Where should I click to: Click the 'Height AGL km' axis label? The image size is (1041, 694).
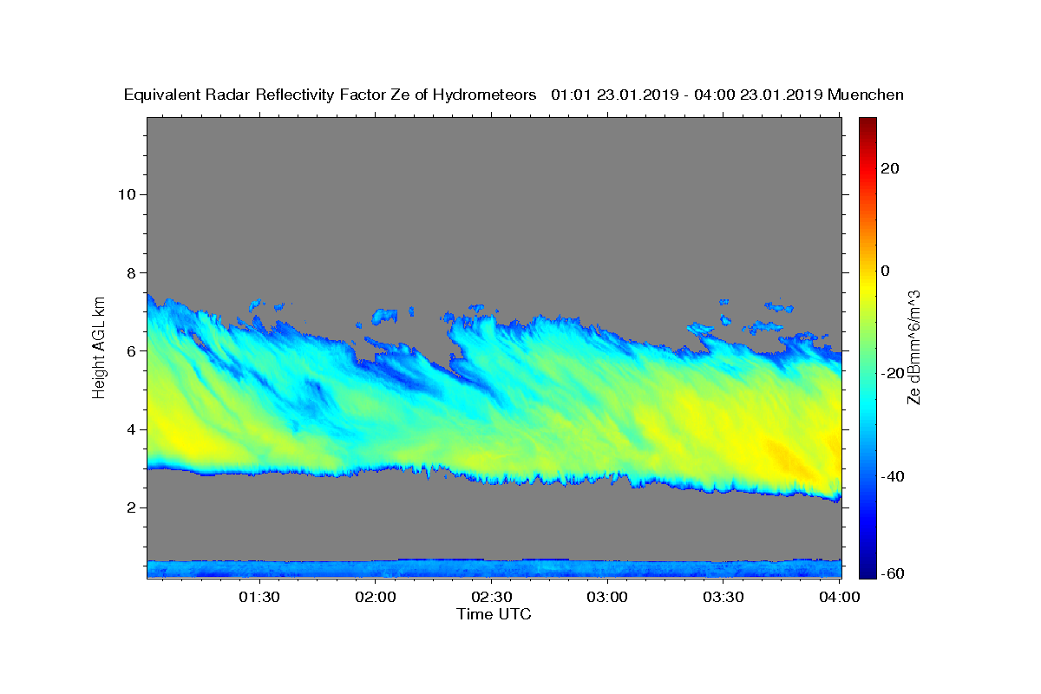(x=100, y=346)
